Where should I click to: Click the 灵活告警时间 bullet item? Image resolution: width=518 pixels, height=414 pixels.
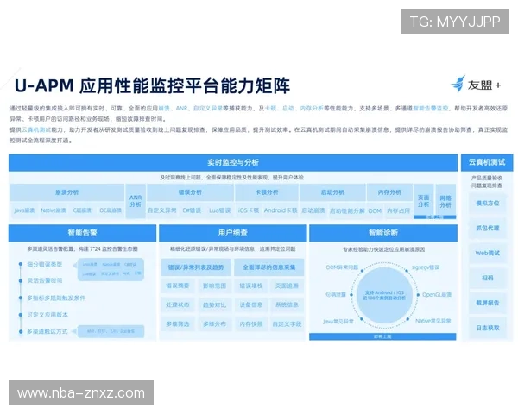click(x=45, y=280)
